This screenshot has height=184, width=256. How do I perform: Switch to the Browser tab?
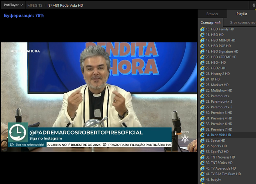[x=212, y=14]
